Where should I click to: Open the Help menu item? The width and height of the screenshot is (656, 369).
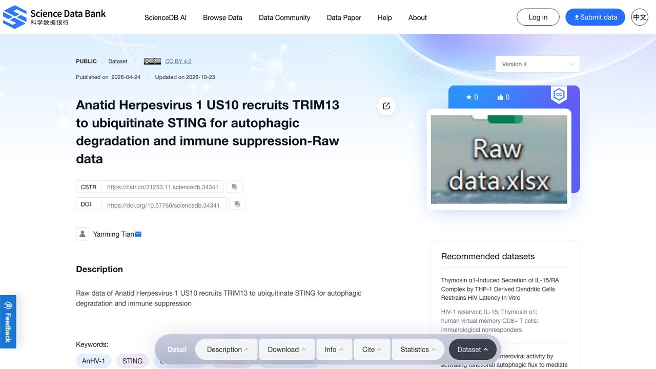pos(385,17)
